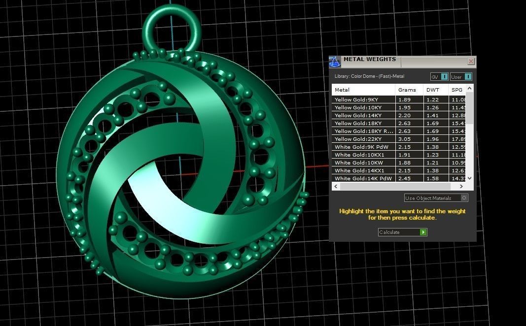This screenshot has width=526, height=326.
Task: Click the scroll down arrow in metal list
Action: click(x=470, y=178)
